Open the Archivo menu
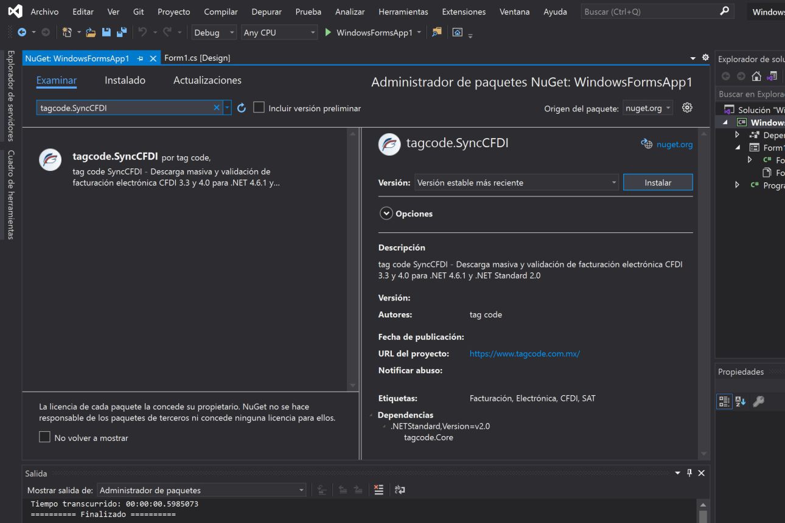The height and width of the screenshot is (523, 785). pos(44,12)
